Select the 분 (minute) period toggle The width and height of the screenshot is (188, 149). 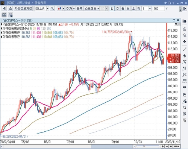coord(128,9)
